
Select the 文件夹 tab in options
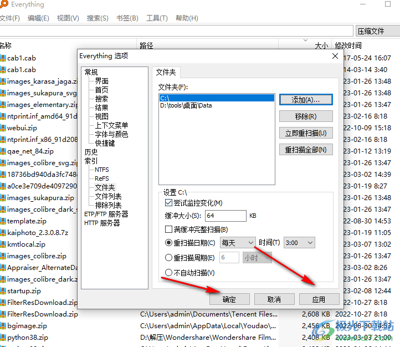coord(166,72)
